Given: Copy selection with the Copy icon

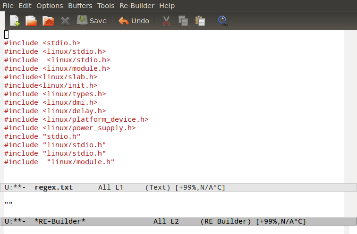Looking at the screenshot, I should (x=183, y=21).
